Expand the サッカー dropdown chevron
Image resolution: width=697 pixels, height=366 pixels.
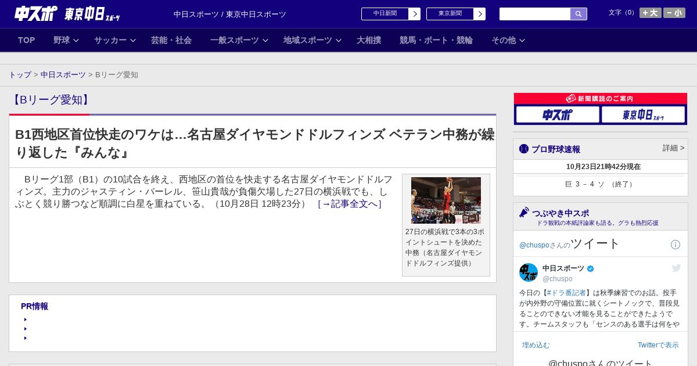click(x=133, y=41)
